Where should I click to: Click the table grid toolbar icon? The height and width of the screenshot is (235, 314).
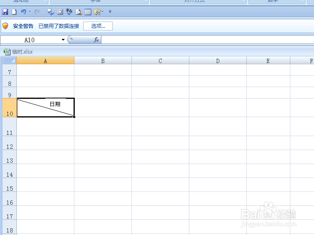(88, 12)
